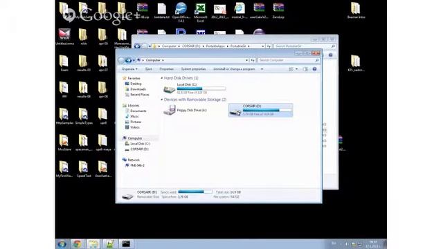Select the MvcStore folder on desktop
The width and height of the screenshot is (443, 249).
(x=64, y=142)
